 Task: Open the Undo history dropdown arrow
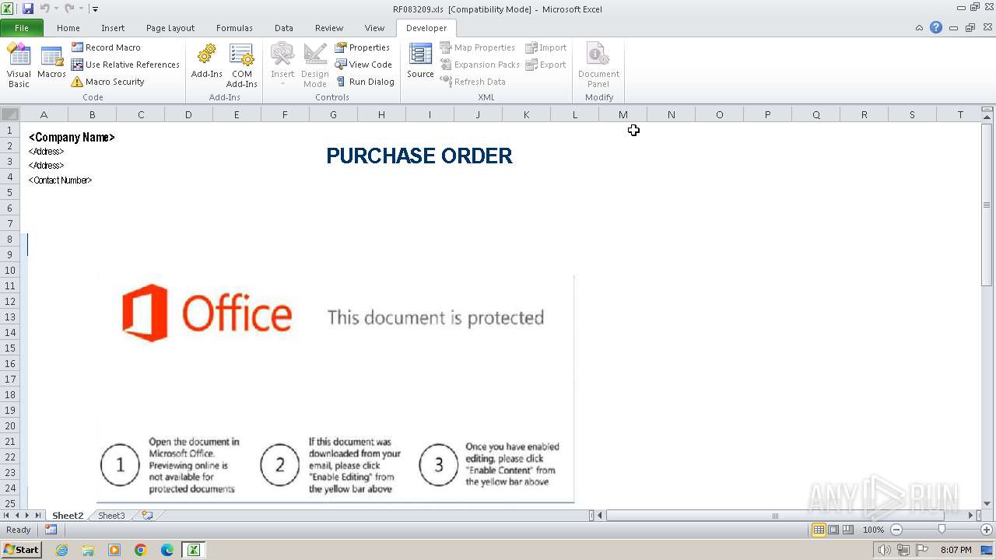click(56, 9)
